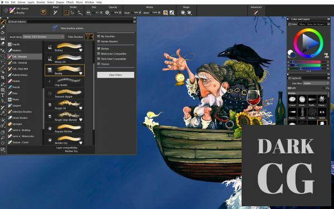Toggle favorite heart on Mottler Dry brush
Screen dimensions: 334x209
(x=81, y=143)
